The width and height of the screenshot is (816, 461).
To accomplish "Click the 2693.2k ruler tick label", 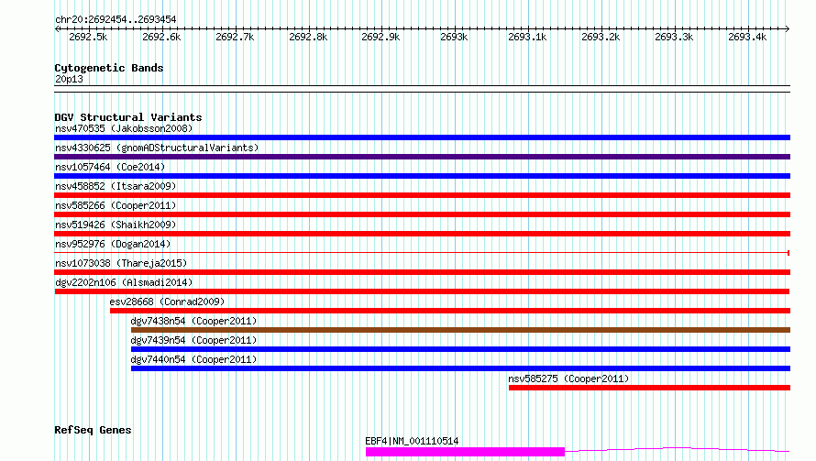I will (601, 37).
